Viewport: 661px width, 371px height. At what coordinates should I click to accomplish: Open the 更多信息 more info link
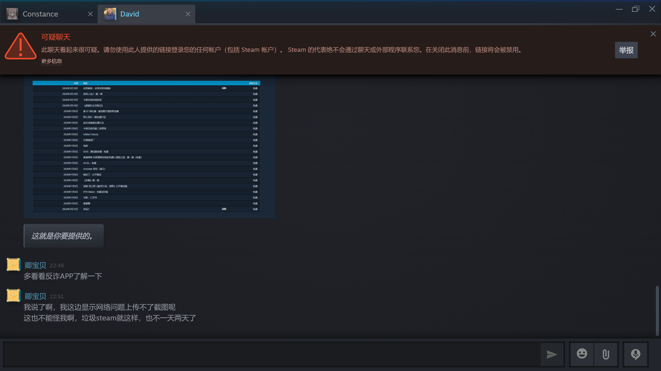(52, 61)
